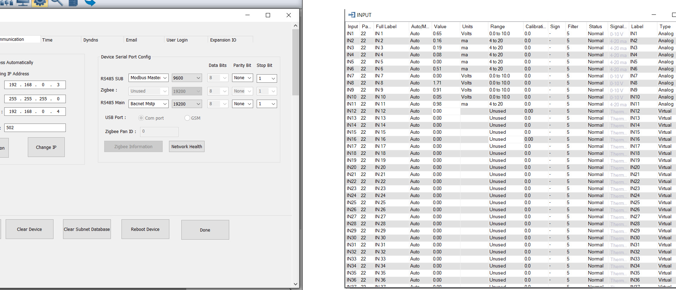Image resolution: width=676 pixels, height=290 pixels.
Task: Open RS485 Main stop bit dropdown
Action: point(267,104)
